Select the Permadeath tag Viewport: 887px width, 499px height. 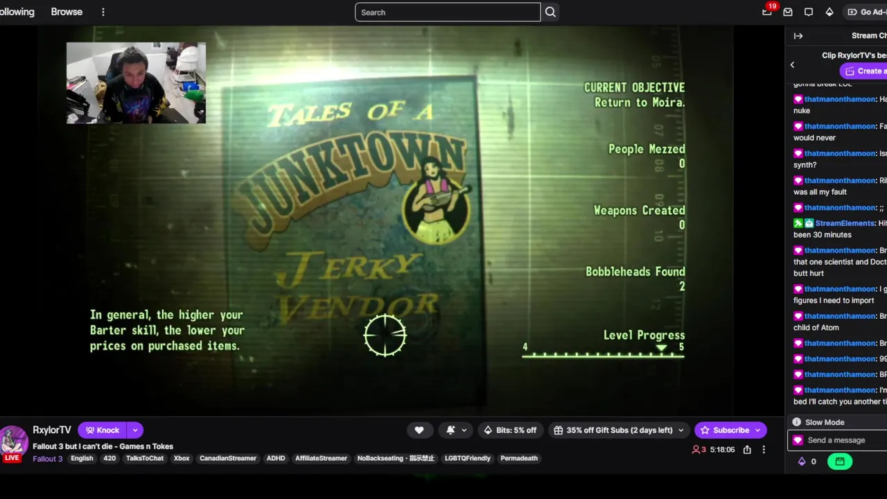(519, 458)
